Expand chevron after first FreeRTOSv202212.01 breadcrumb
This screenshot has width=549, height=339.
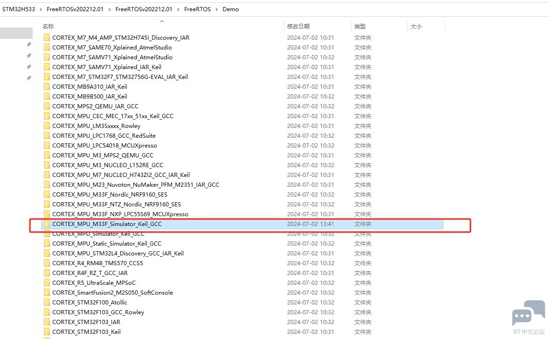coord(109,9)
